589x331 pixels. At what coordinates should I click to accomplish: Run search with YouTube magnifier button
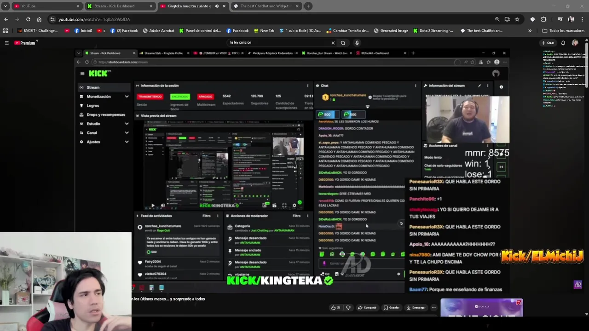343,43
